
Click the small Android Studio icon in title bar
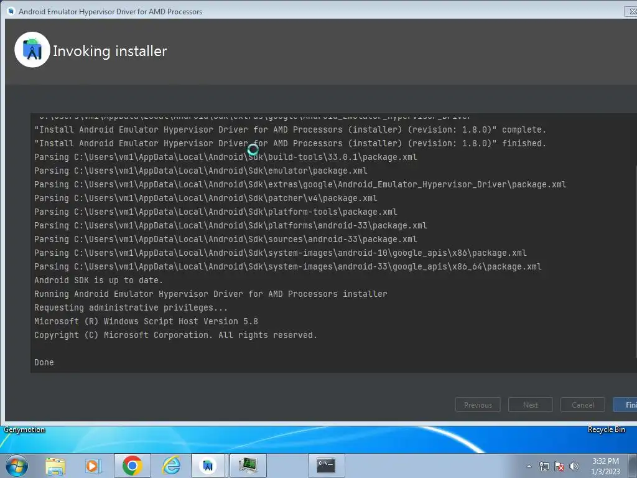coord(11,11)
